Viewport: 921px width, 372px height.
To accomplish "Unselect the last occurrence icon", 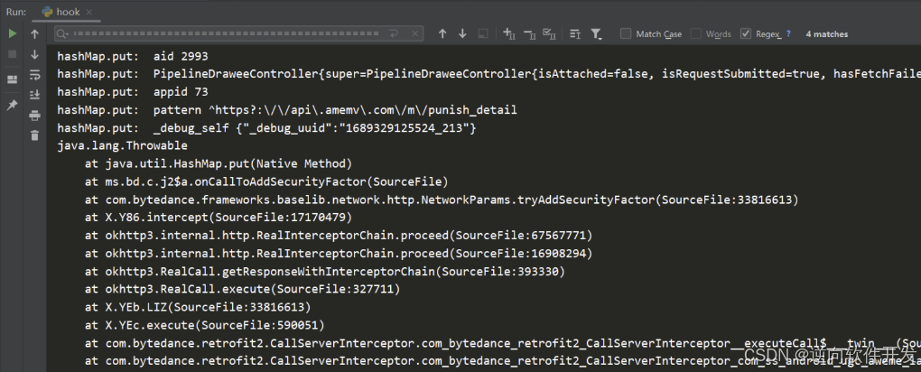I will pyautogui.click(x=529, y=34).
